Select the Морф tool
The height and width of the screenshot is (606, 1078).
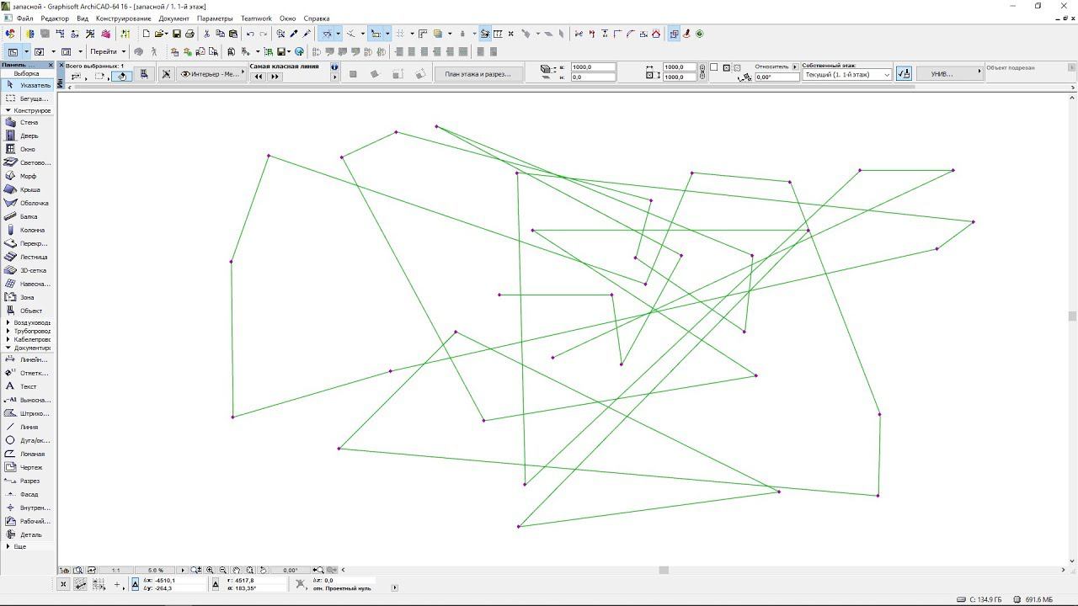[28, 176]
